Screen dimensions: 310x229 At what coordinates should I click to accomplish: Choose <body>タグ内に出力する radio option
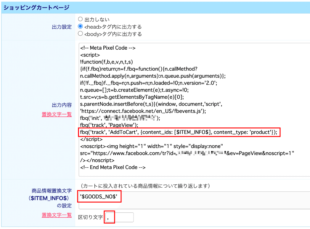point(80,33)
